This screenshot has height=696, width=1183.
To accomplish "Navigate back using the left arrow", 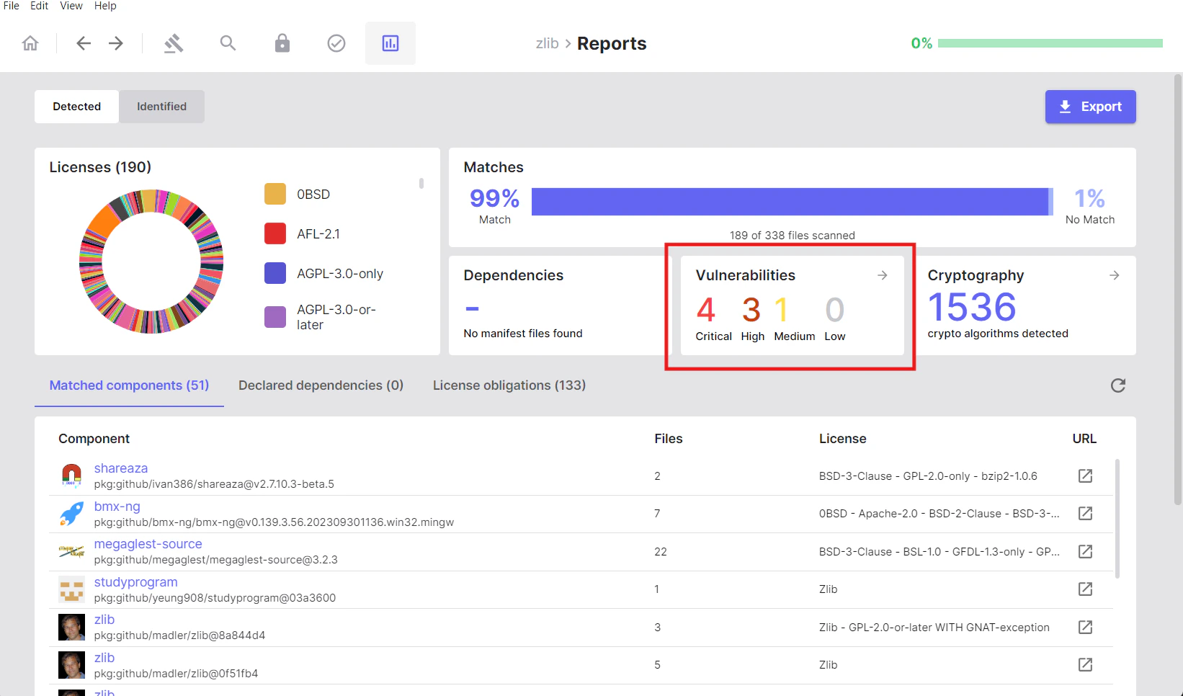I will pyautogui.click(x=83, y=43).
